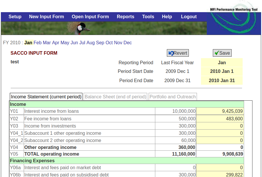The image size is (262, 177).
Task: Edit Interest paid on subsidised debt Jan value
Action: point(220,174)
